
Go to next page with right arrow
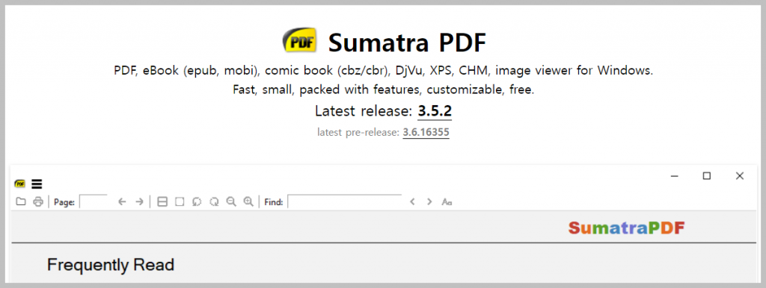click(x=140, y=201)
